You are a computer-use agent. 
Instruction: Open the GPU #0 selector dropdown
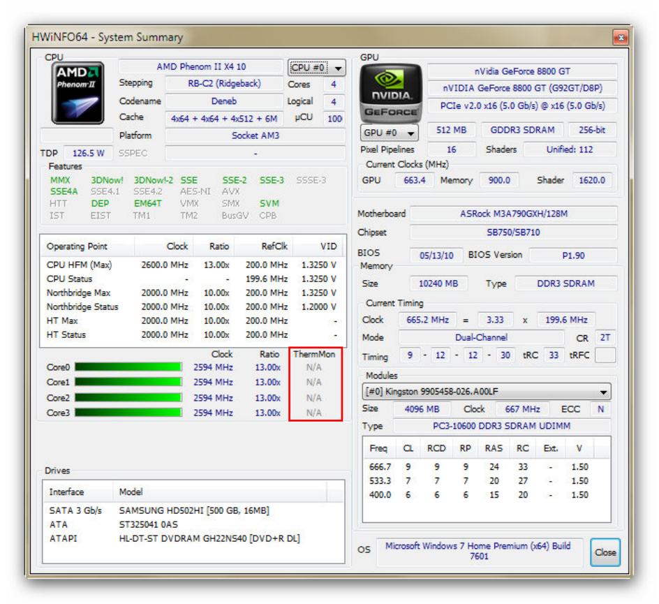(x=389, y=133)
